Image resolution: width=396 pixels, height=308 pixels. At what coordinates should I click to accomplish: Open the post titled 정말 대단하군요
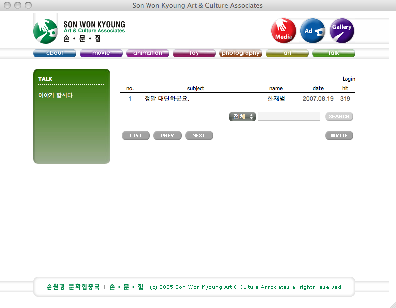(167, 99)
